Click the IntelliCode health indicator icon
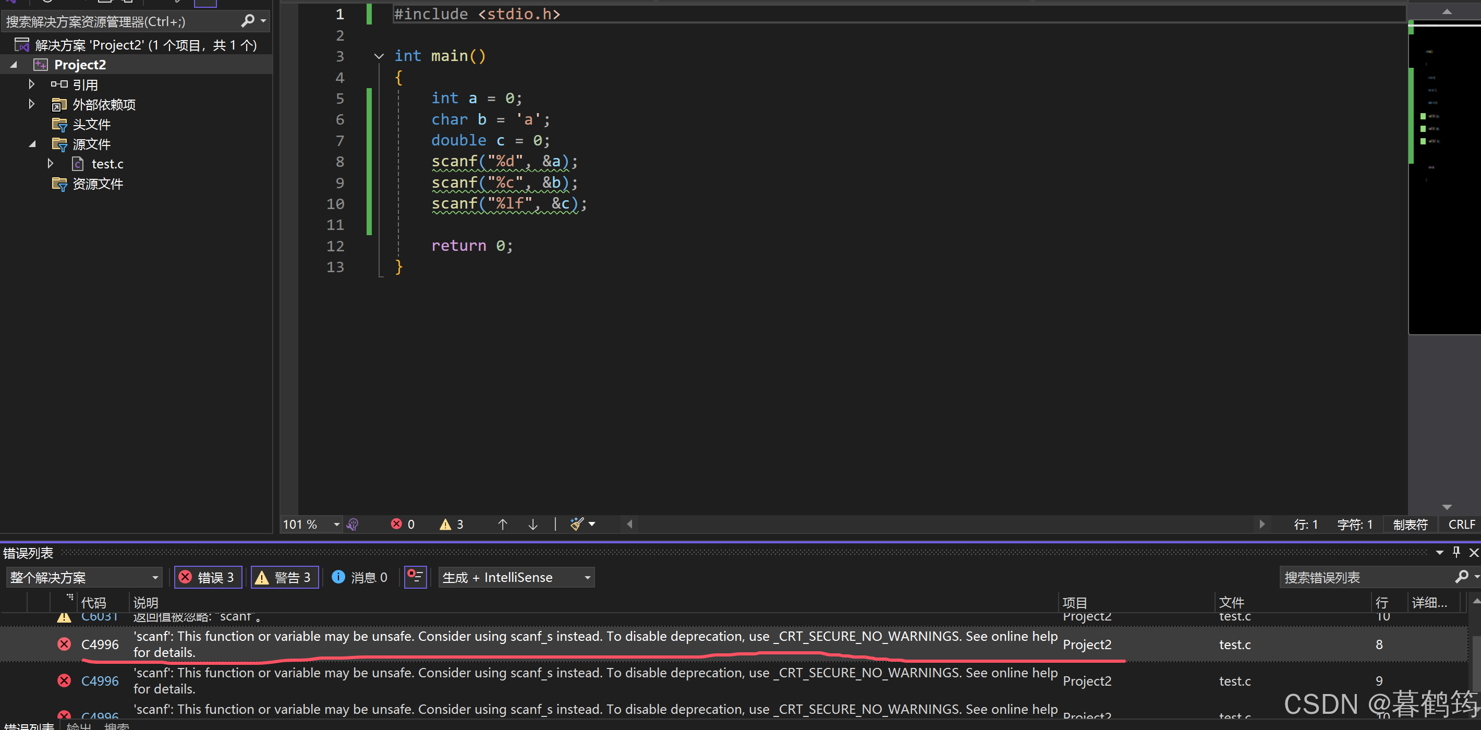Image resolution: width=1481 pixels, height=730 pixels. pos(353,524)
